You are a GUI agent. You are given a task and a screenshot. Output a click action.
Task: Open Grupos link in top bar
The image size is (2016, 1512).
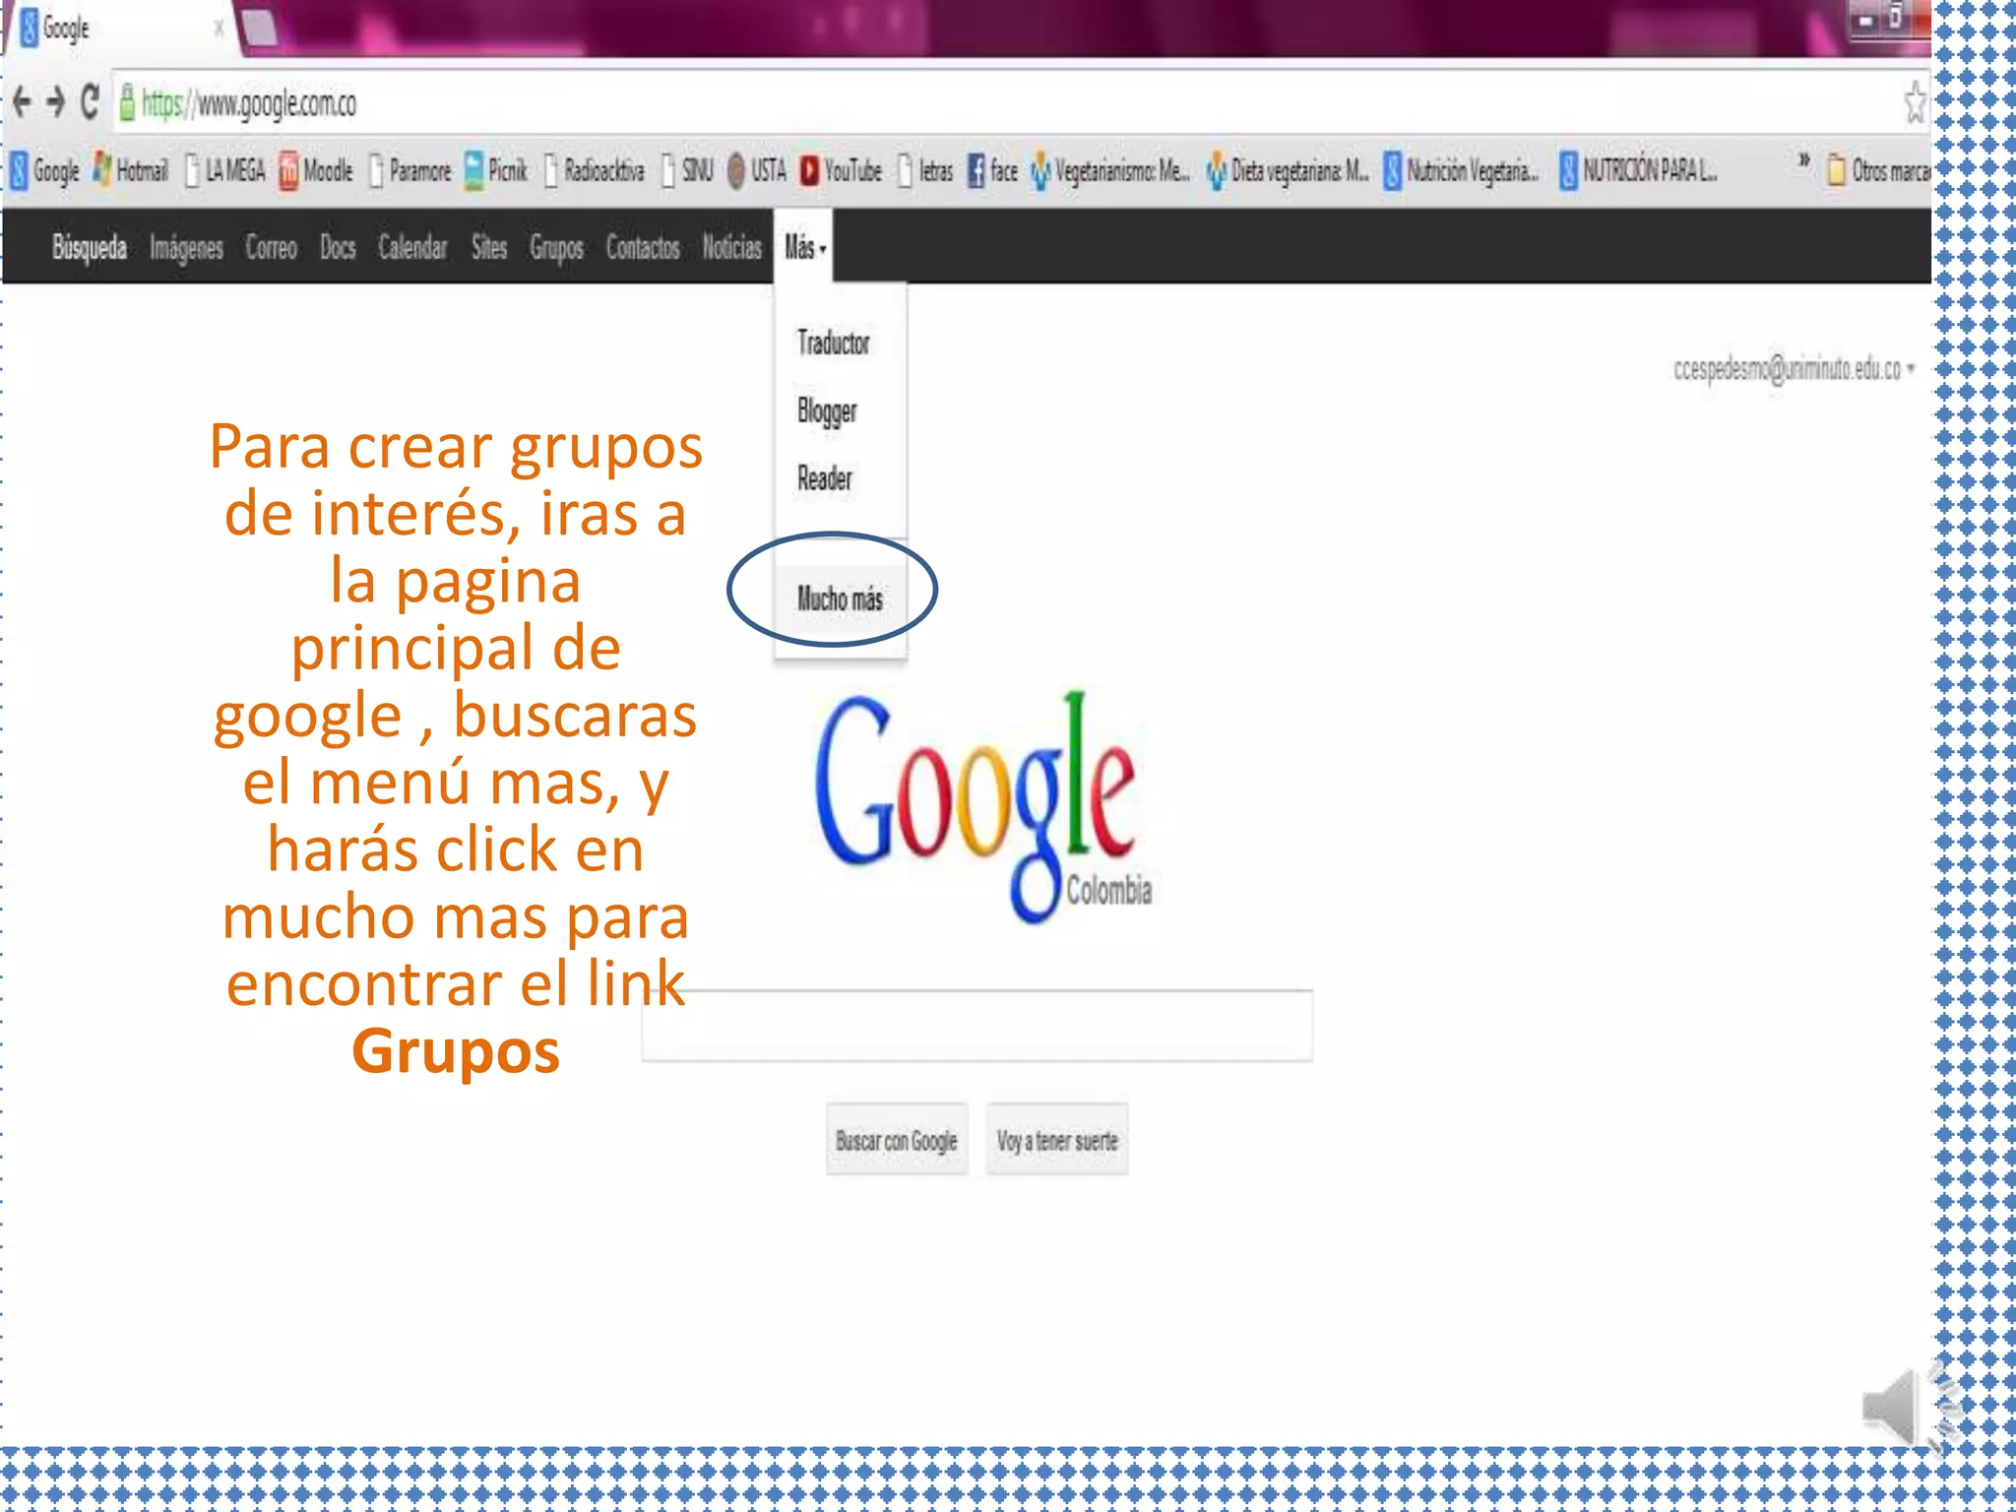tap(556, 248)
